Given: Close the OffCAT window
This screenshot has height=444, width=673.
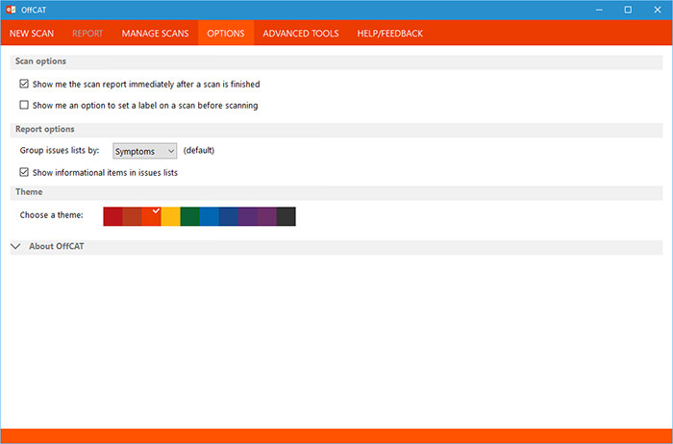Looking at the screenshot, I should pyautogui.click(x=657, y=10).
